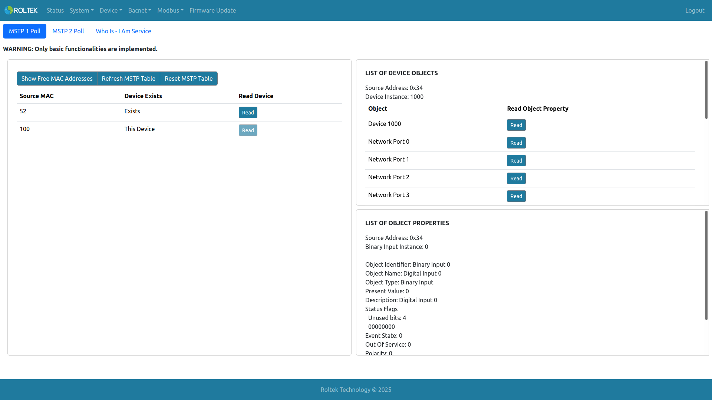Viewport: 712px width, 400px height.
Task: Open the Who Is - I Am Service tab
Action: pos(123,31)
